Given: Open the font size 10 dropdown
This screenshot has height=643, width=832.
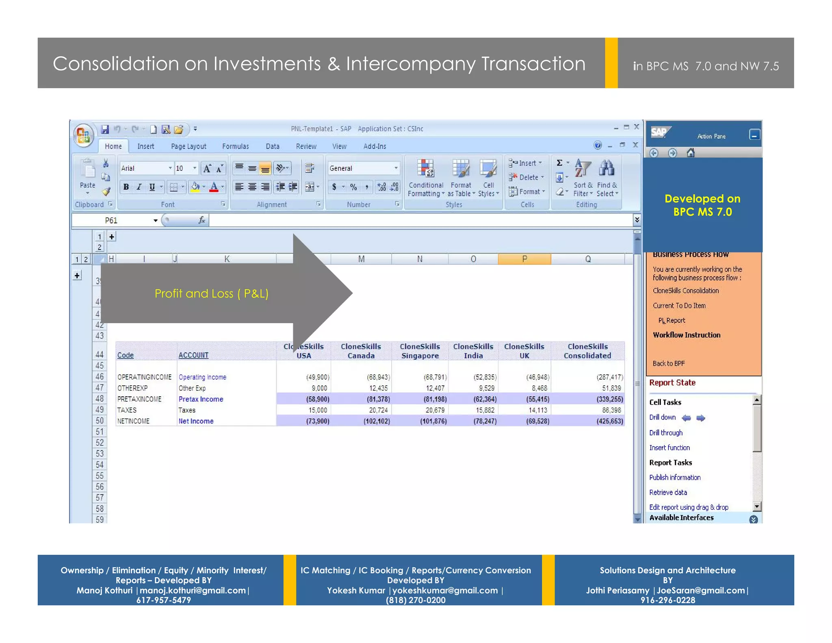Looking at the screenshot, I should (x=195, y=168).
